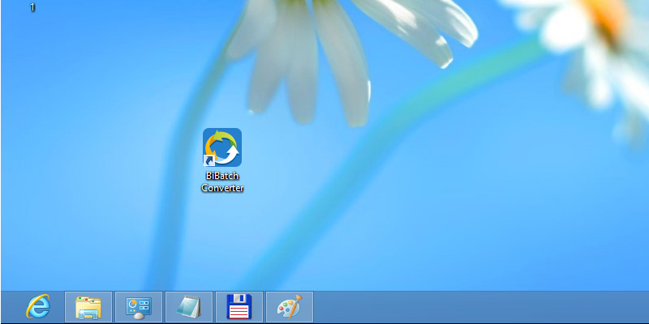Open the Control Panel taskbar icon
Viewport: 649px width, 324px height.
[139, 307]
